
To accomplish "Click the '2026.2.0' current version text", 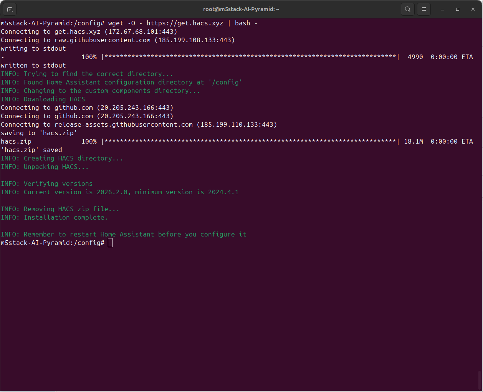I will click(112, 192).
